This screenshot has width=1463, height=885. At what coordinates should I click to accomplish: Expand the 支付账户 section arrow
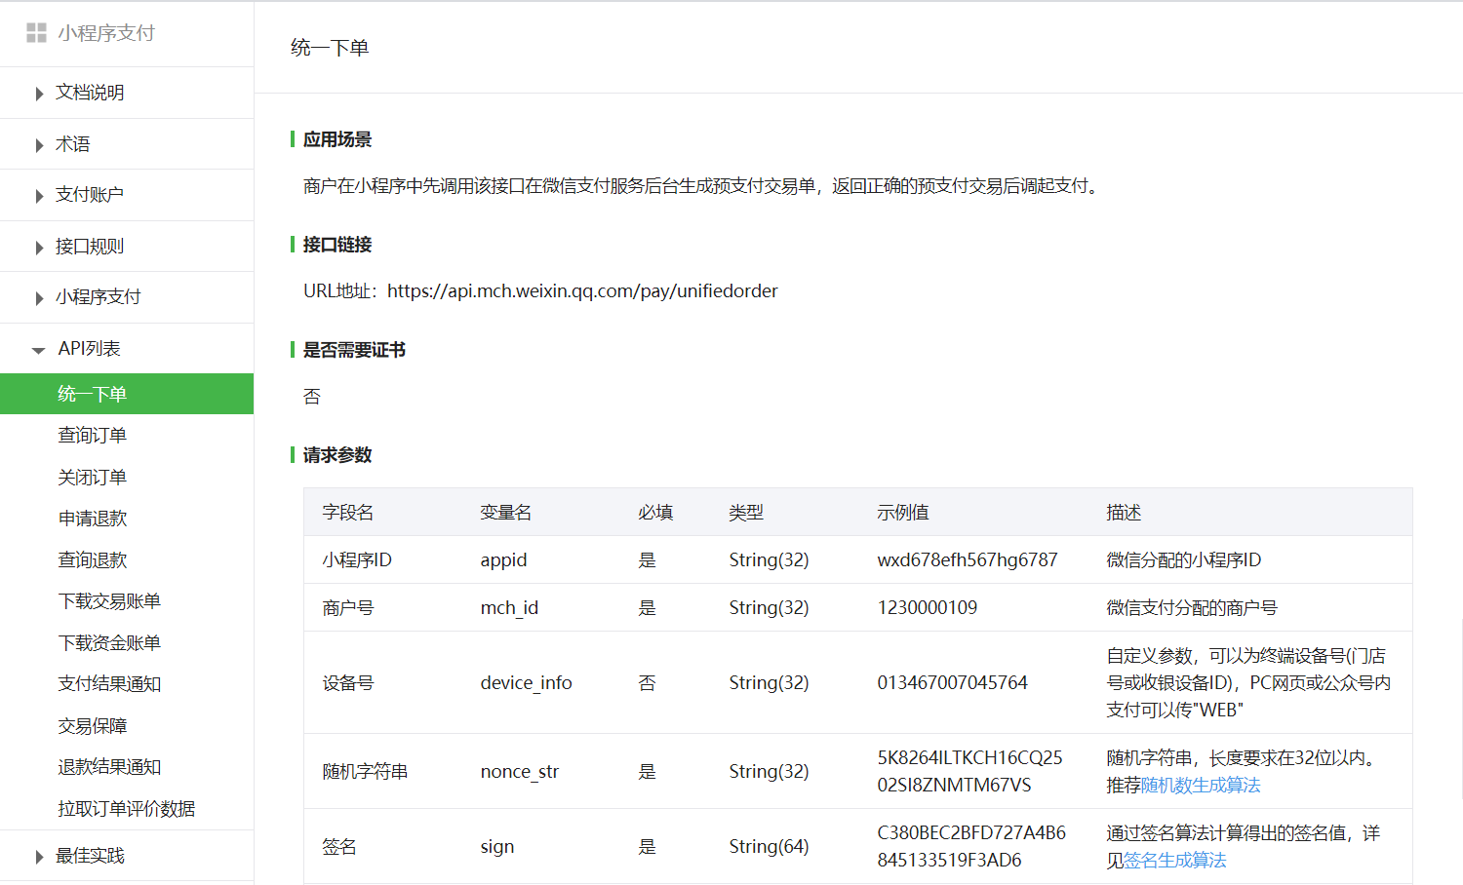(x=39, y=196)
